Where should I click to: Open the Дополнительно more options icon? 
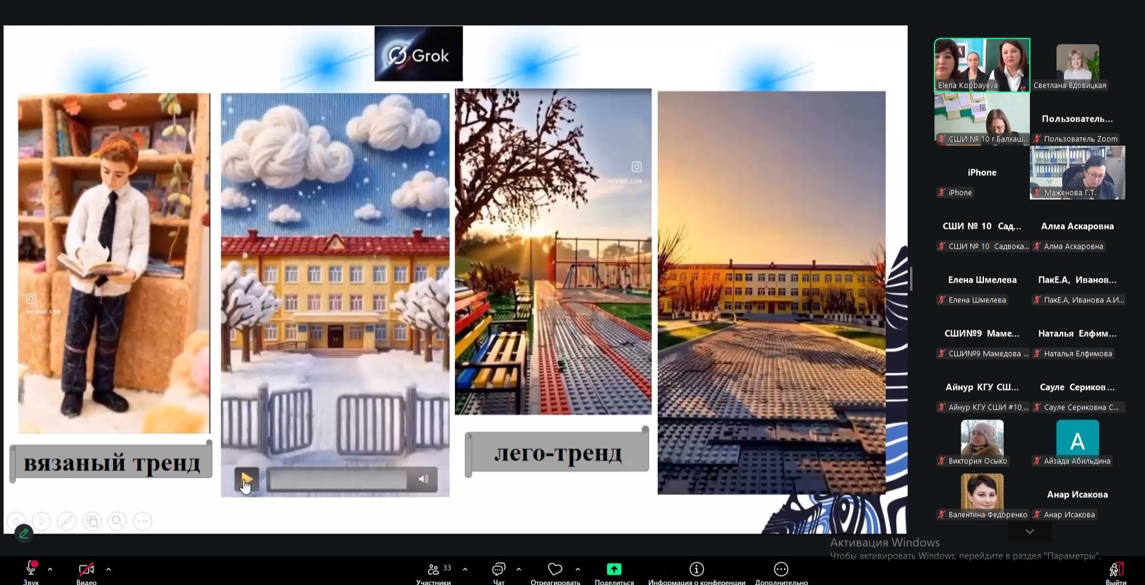[x=781, y=569]
